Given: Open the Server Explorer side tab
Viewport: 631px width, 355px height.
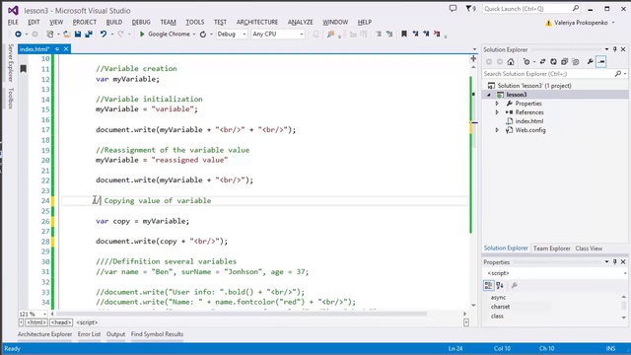Looking at the screenshot, I should pos(11,63).
